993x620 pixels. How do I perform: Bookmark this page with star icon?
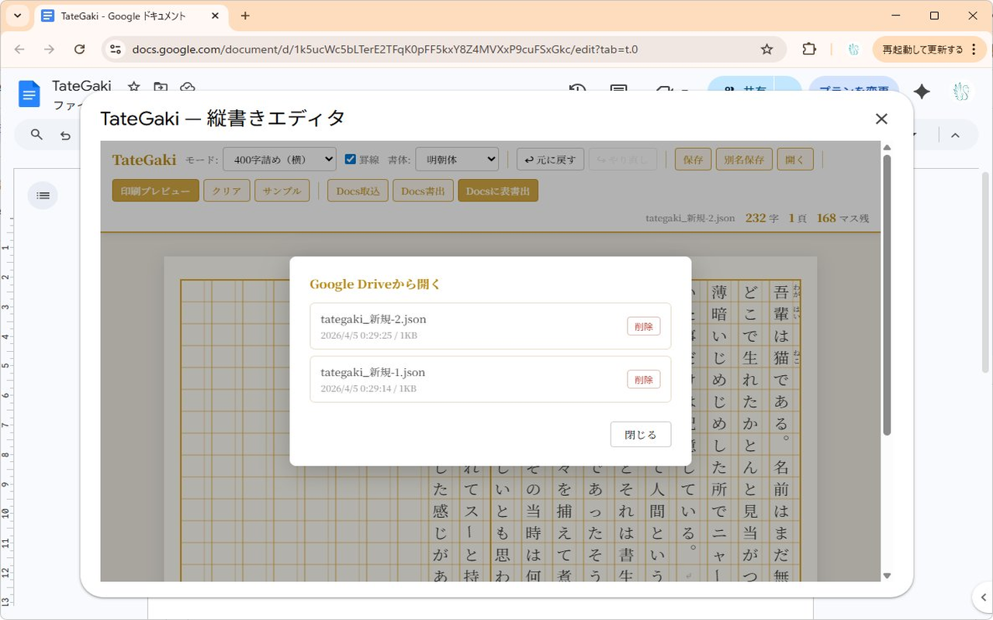(x=766, y=49)
